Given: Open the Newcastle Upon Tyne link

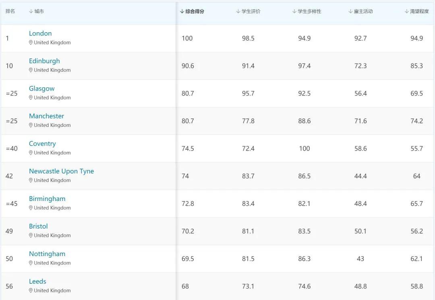Looking at the screenshot, I should pyautogui.click(x=61, y=171).
